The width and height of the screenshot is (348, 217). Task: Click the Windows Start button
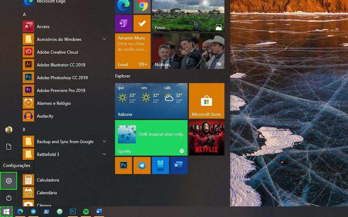[x=6, y=212]
